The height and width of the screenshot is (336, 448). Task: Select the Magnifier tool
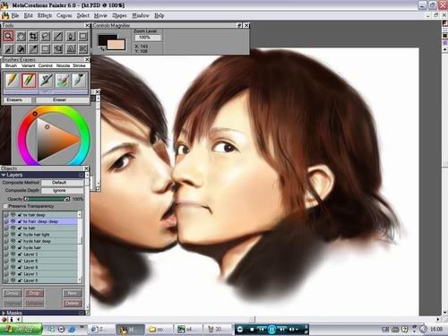pyautogui.click(x=8, y=37)
